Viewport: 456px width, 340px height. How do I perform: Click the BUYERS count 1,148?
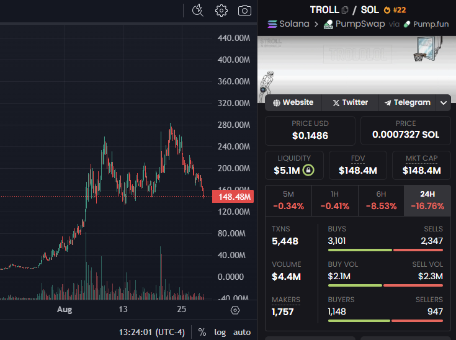click(337, 311)
